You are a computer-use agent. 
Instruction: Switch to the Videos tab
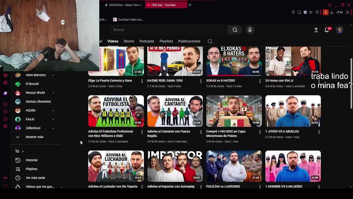[113, 41]
